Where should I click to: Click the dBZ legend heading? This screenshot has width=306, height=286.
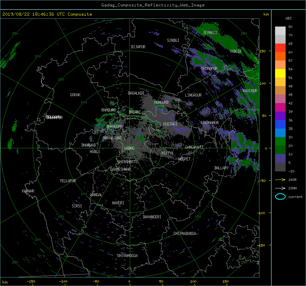(288, 18)
